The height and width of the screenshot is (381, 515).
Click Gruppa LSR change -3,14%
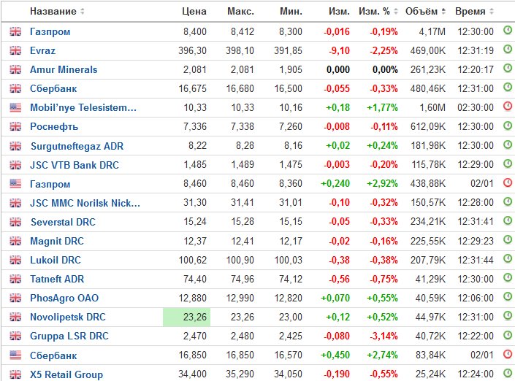pyautogui.click(x=384, y=336)
